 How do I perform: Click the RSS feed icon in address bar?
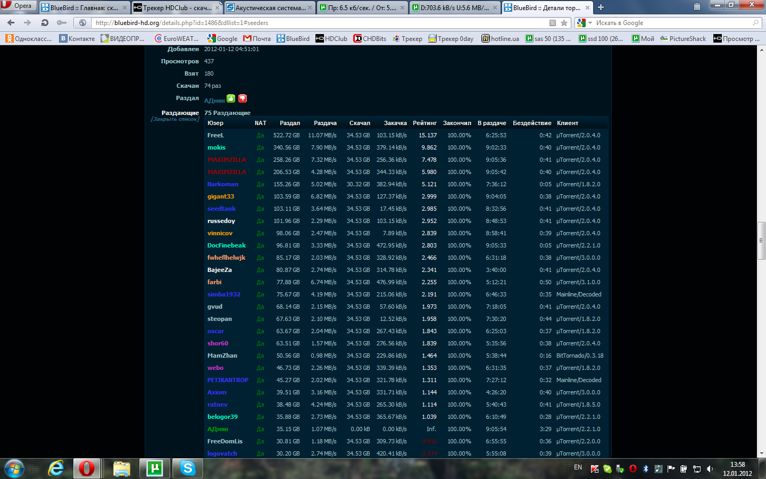point(553,23)
